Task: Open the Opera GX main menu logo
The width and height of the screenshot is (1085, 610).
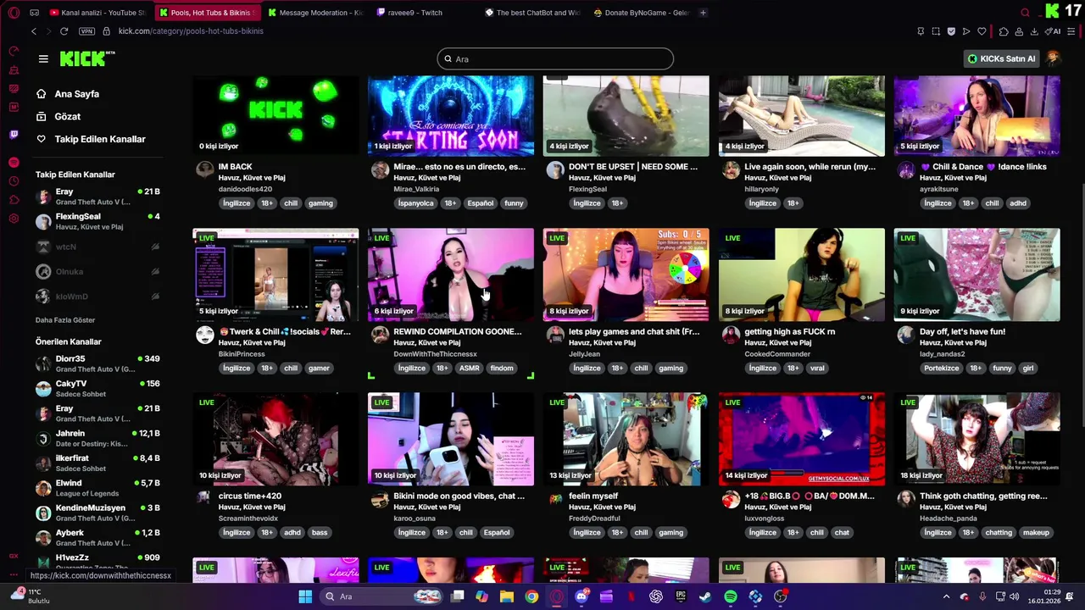Action: pos(14,13)
